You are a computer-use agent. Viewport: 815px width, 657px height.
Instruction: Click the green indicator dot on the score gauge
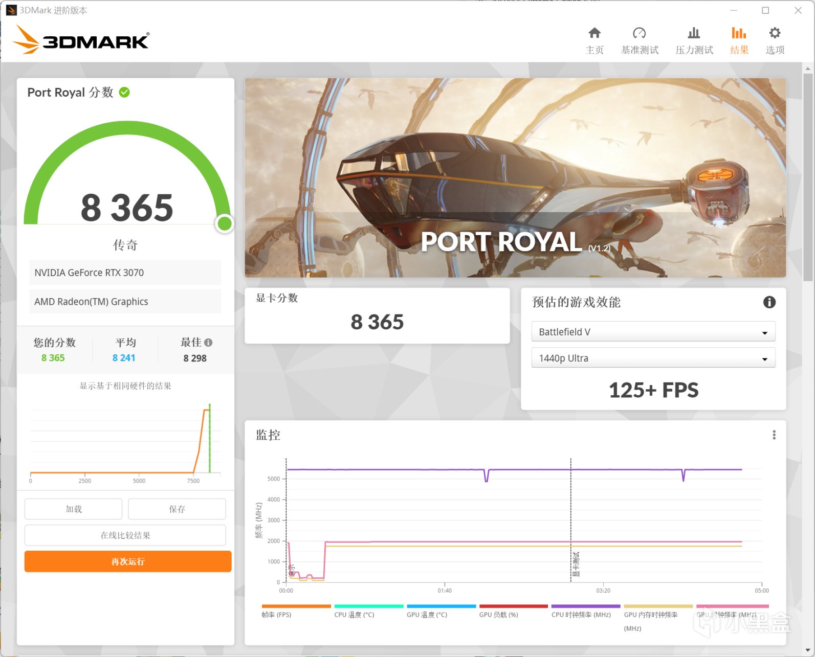225,223
